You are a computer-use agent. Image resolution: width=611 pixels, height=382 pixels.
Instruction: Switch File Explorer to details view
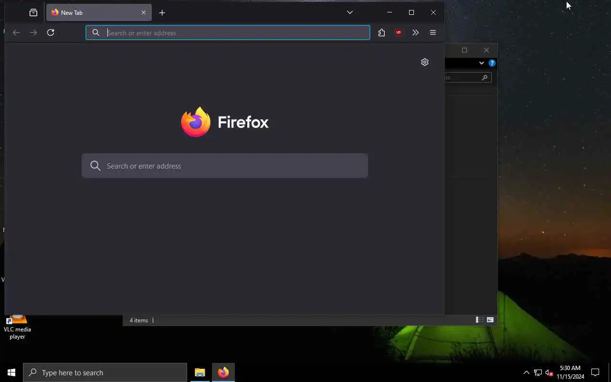pos(480,320)
